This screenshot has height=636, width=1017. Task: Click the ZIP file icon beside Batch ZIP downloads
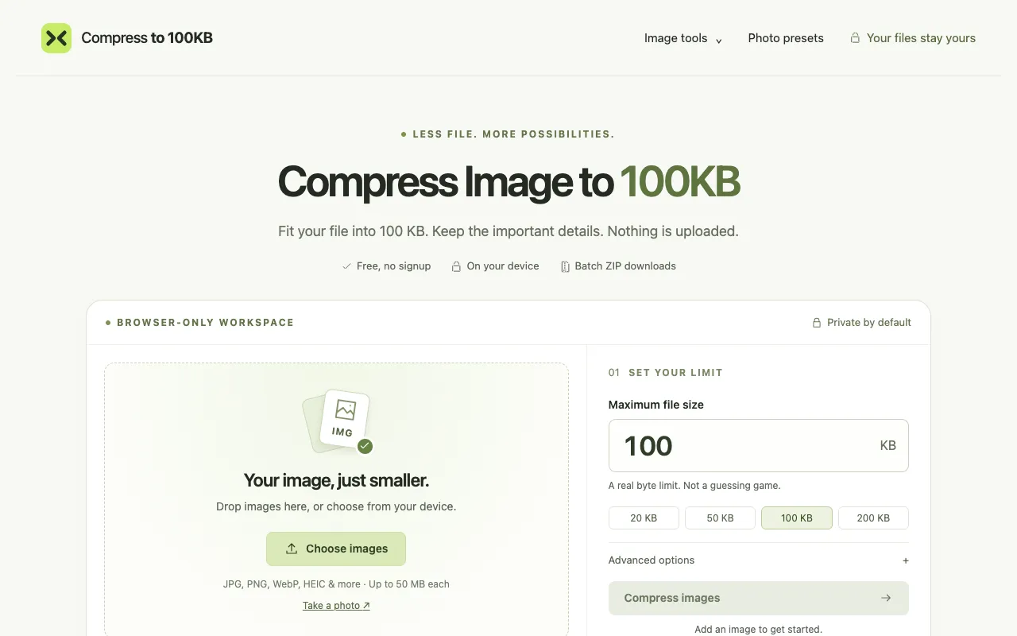pos(565,266)
